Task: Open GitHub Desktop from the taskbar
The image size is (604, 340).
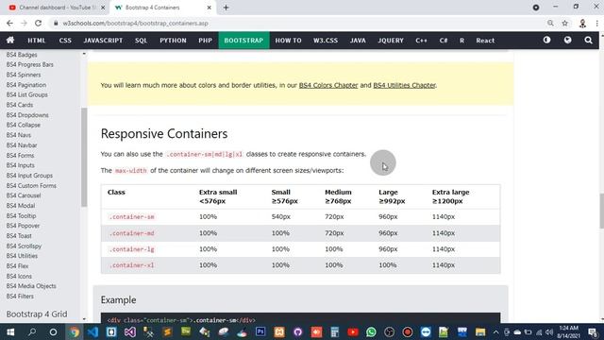Action: pos(297,331)
